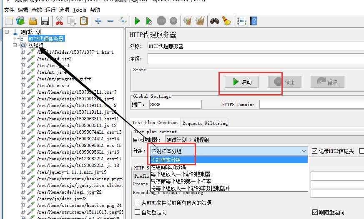This screenshot has height=219, width=364.
Task: Expand /res/Home/cssjs/160930744L1.css-13 node
Action: tap(23, 132)
